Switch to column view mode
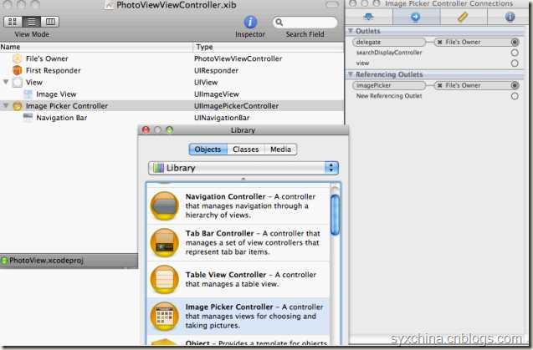Viewport: 533px width, 350px height. [x=50, y=22]
